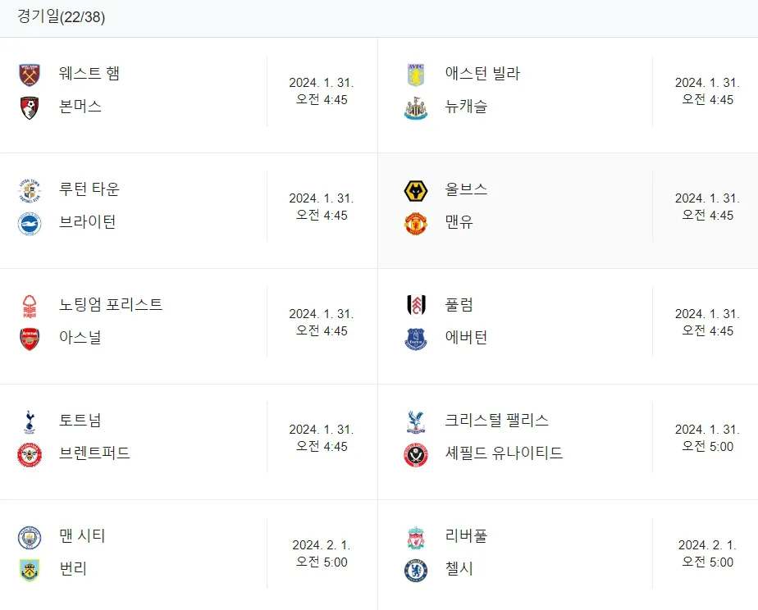This screenshot has width=758, height=610.
Task: Click the 경기일(22/38) matchday header
Action: pyautogui.click(x=61, y=16)
